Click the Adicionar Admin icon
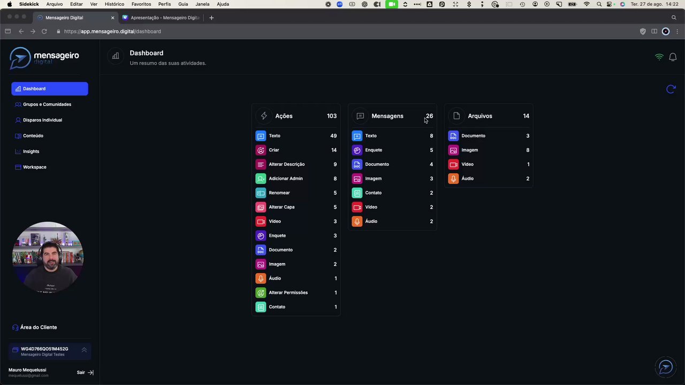Image resolution: width=685 pixels, height=385 pixels. [x=261, y=179]
